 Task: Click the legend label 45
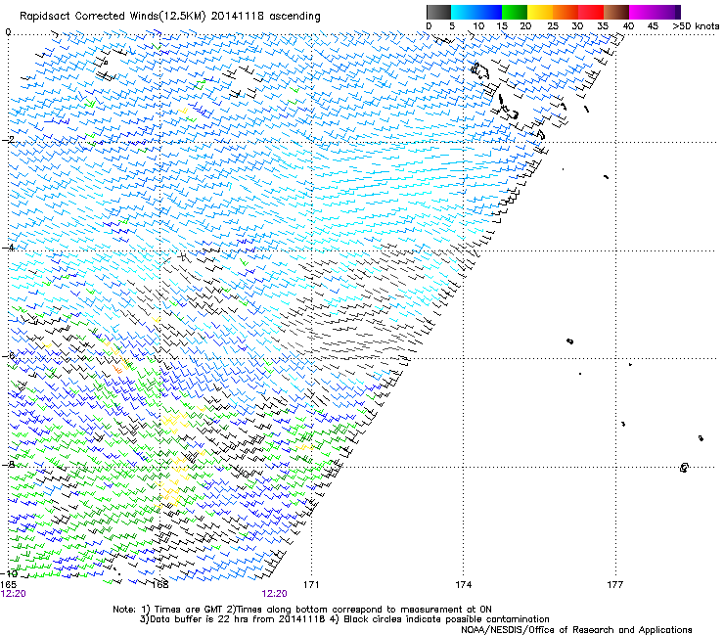653,26
